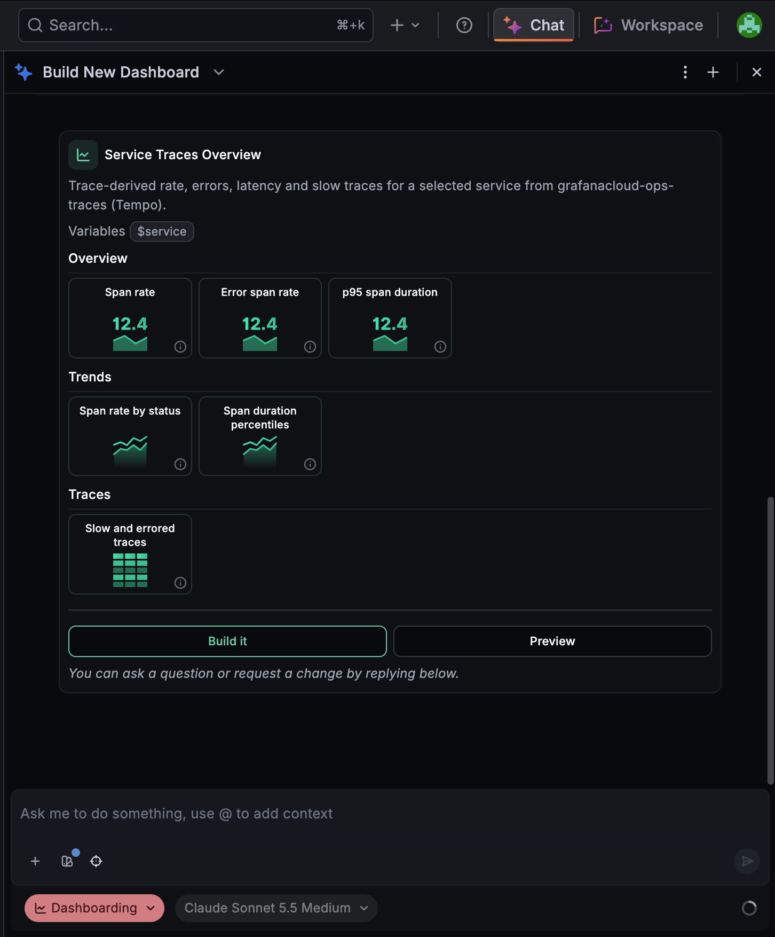The height and width of the screenshot is (937, 775).
Task: Click the Build it button
Action: (x=227, y=641)
